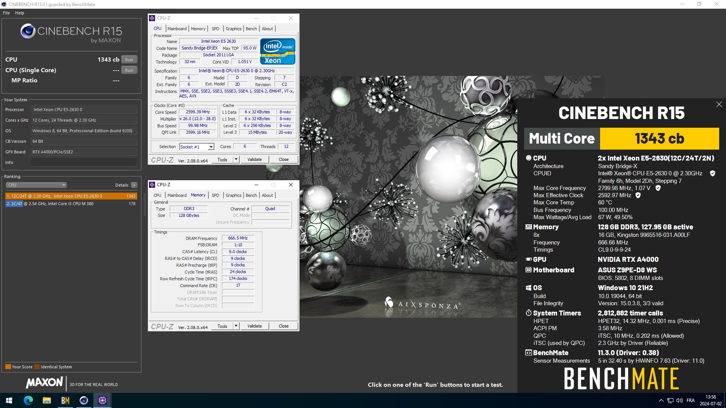Open the Windows Start menu
Image resolution: width=726 pixels, height=408 pixels.
(x=9, y=400)
